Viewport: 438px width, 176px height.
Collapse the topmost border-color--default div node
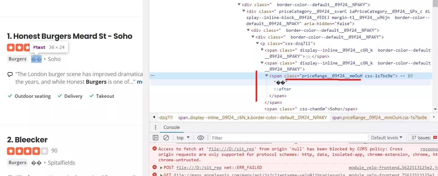pyautogui.click(x=239, y=5)
